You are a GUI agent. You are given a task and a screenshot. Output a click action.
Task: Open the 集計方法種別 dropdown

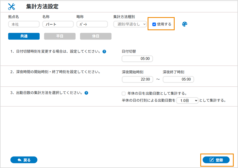click(130, 24)
